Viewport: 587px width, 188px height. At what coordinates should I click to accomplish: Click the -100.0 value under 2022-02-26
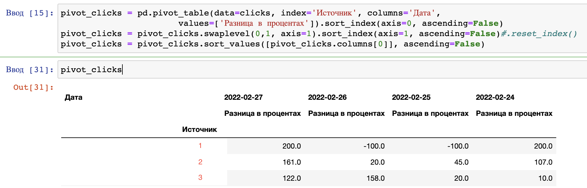(374, 146)
